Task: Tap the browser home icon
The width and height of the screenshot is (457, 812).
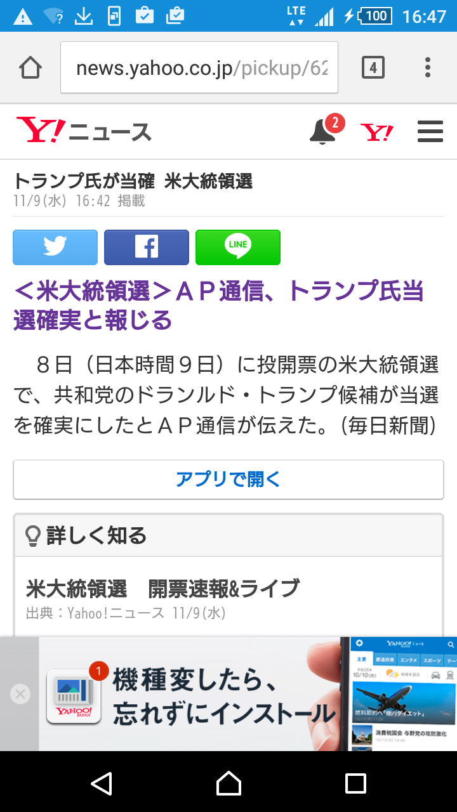Action: click(x=30, y=67)
